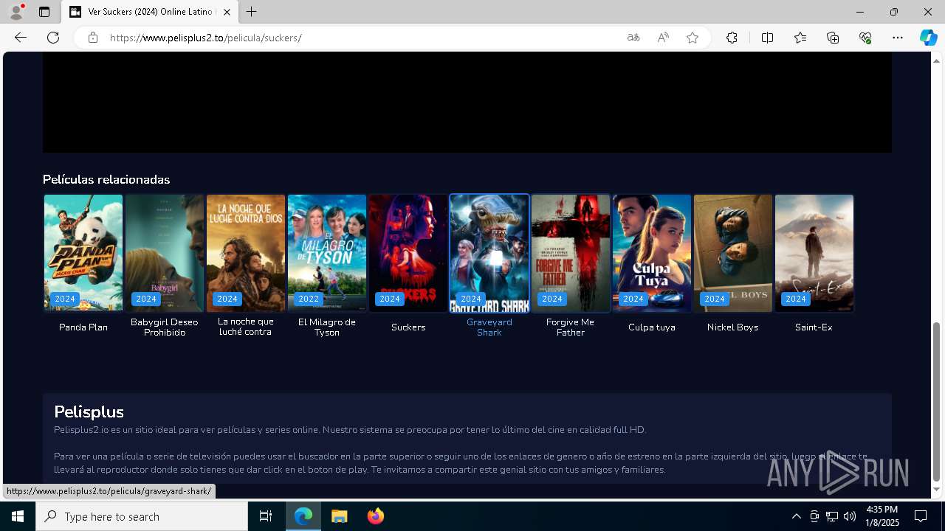Open Saint-Ex movie poster
The height and width of the screenshot is (531, 945).
(814, 253)
